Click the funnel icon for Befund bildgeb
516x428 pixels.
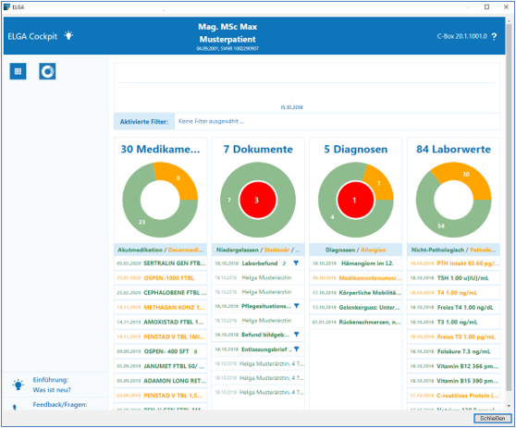tap(297, 335)
